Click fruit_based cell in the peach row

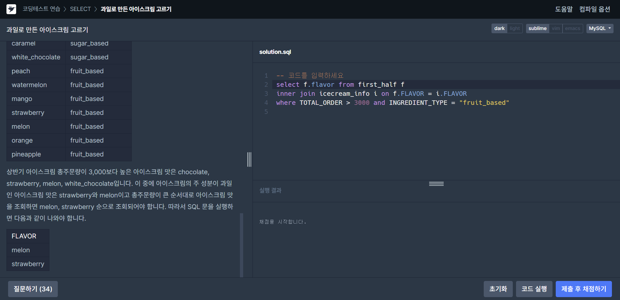pos(98,71)
